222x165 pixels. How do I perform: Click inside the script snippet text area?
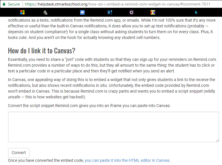point(114,127)
